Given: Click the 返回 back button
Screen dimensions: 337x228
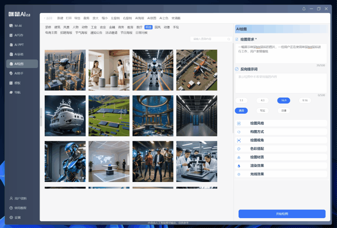Looking at the screenshot, I should [x=48, y=18].
